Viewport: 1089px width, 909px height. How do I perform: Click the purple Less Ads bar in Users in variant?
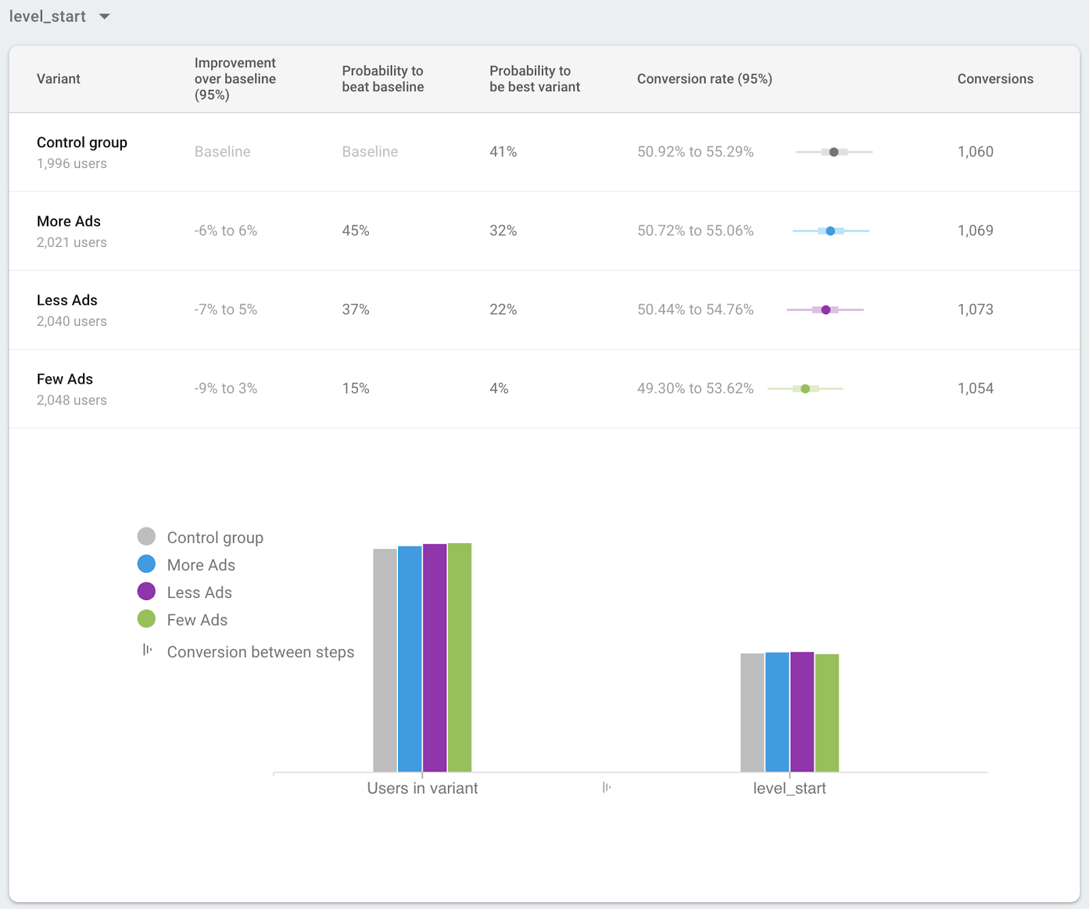435,657
